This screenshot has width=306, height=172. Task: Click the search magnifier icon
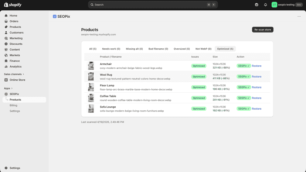pyautogui.click(x=92, y=5)
